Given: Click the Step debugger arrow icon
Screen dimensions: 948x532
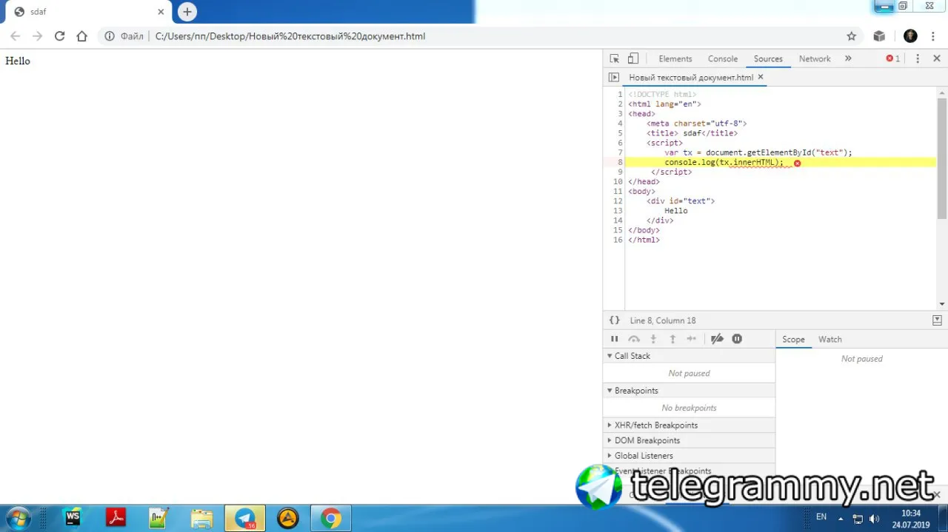Looking at the screenshot, I should click(x=692, y=339).
